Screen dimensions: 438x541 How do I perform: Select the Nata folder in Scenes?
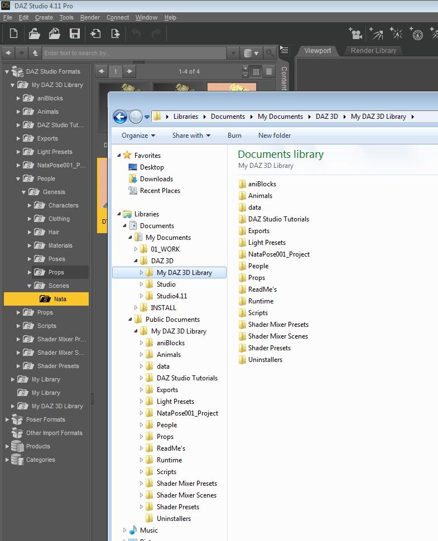point(46,299)
